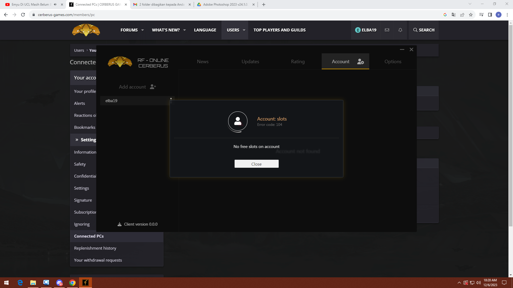This screenshot has width=513, height=288.
Task: Click the Cerberus logo in launcher header
Action: [x=120, y=62]
